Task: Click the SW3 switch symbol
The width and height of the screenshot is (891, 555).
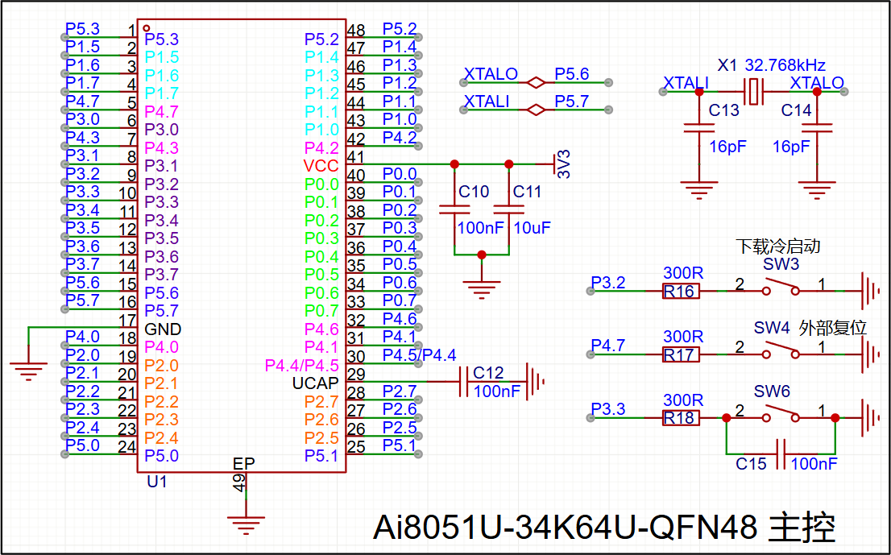Action: [x=781, y=287]
